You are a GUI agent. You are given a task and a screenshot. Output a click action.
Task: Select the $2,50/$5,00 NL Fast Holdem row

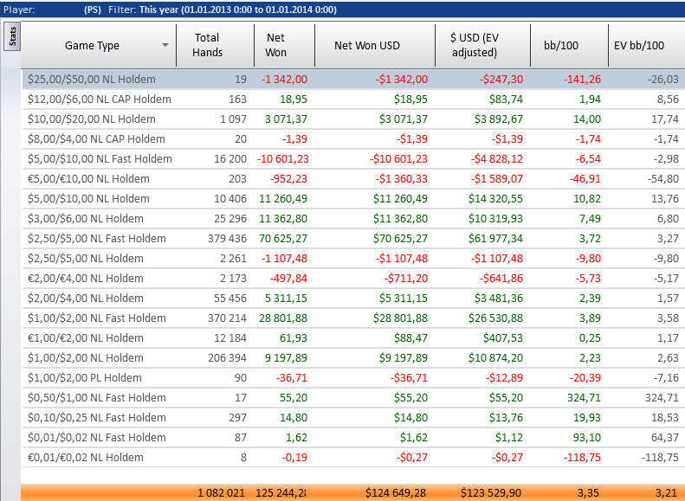click(353, 239)
